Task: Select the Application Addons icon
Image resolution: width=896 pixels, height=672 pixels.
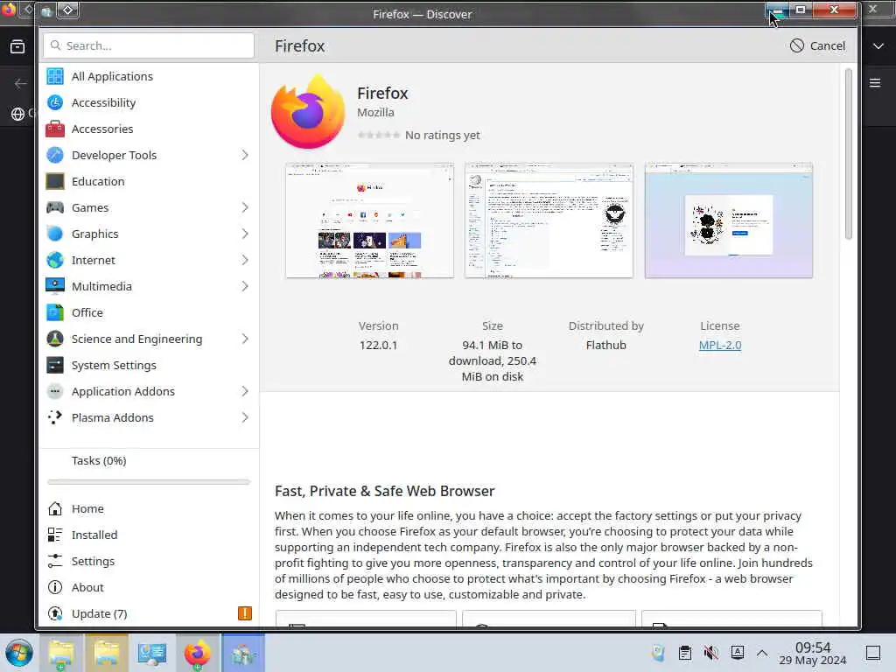Action: coord(55,391)
